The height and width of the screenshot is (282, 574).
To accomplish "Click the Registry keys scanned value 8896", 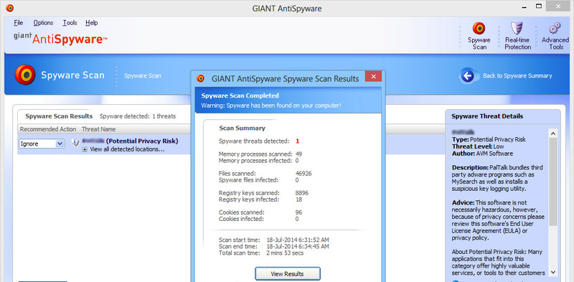I will pyautogui.click(x=302, y=193).
